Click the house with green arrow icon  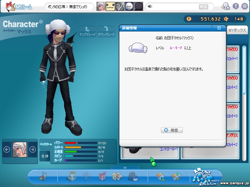(x=161, y=176)
